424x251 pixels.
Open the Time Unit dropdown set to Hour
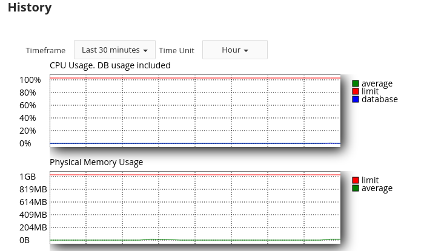pos(235,50)
